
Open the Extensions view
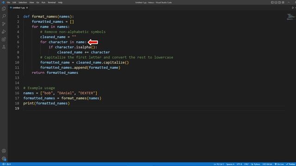(x=4, y=39)
